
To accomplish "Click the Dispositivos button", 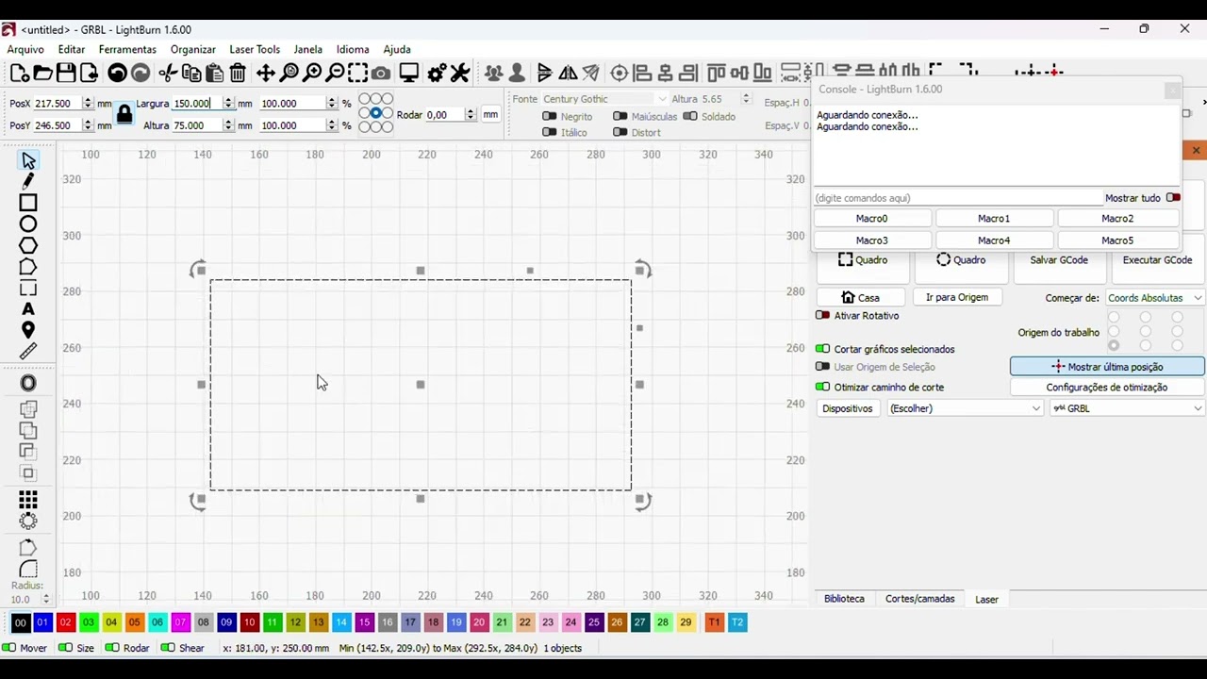I will (848, 408).
